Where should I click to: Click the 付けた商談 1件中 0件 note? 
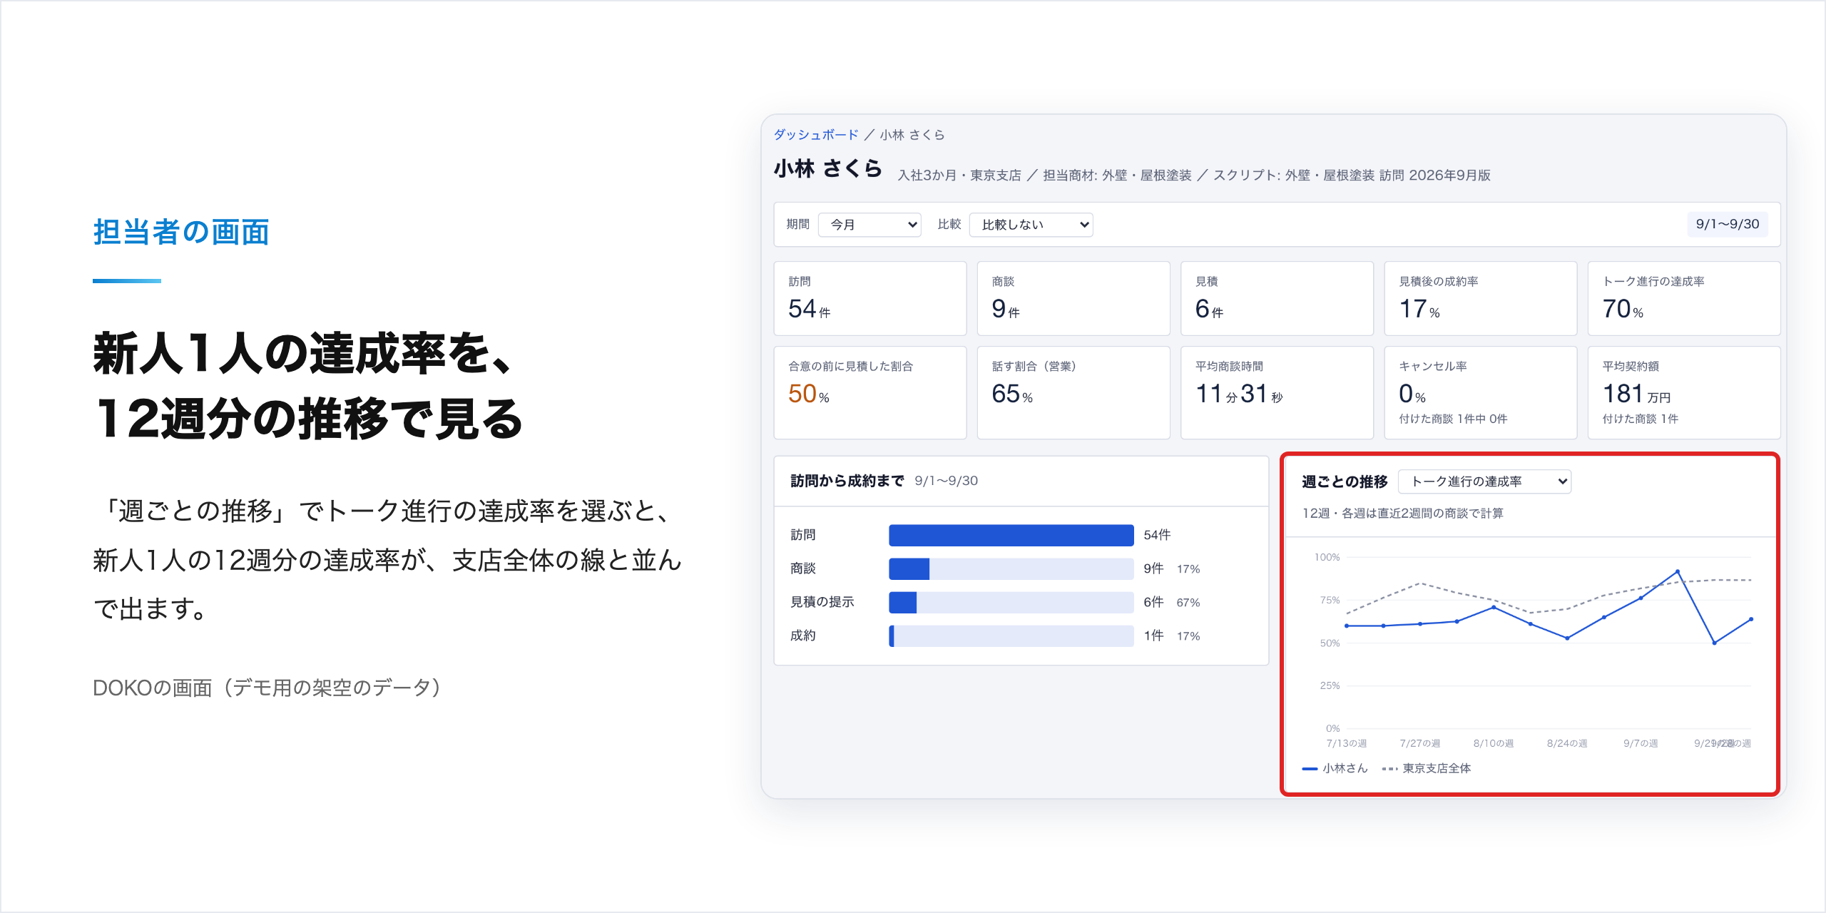point(1453,419)
